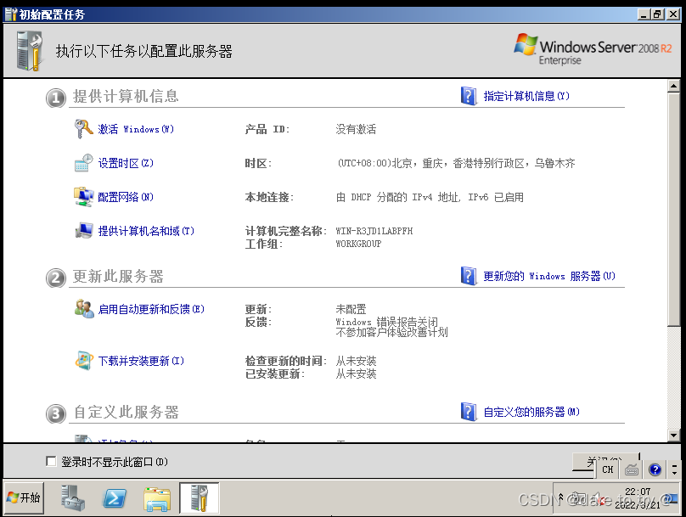Click the computer icon for 提供计算机名和域
Screen dimensions: 686x517
[x=83, y=231]
